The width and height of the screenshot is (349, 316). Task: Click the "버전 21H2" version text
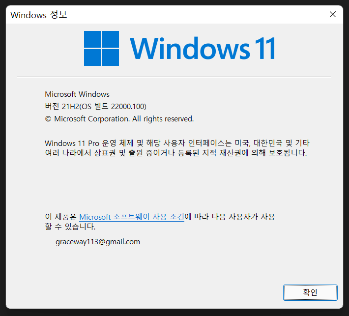point(62,106)
